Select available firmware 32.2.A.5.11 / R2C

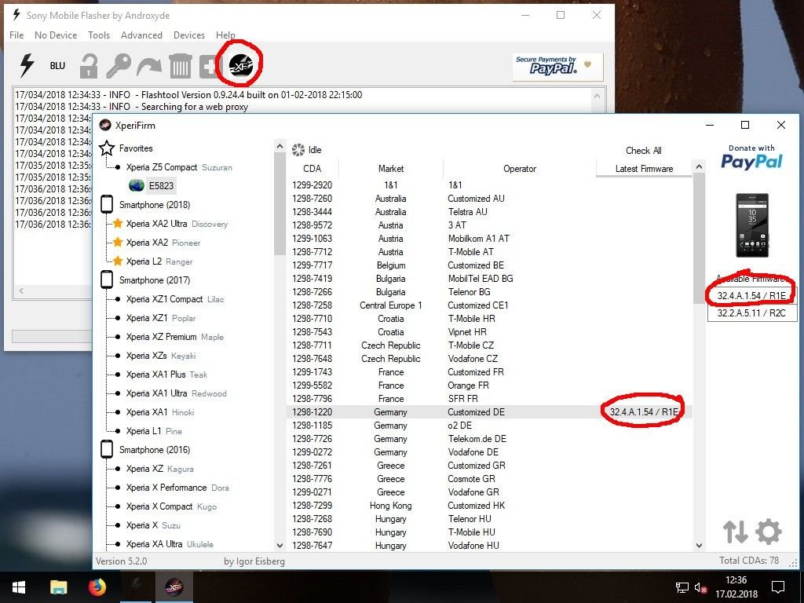coord(751,312)
